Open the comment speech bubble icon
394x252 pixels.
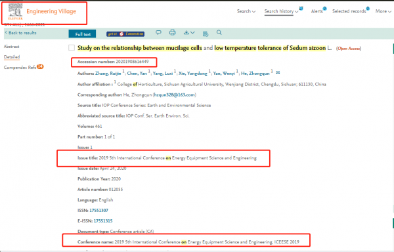(158, 32)
